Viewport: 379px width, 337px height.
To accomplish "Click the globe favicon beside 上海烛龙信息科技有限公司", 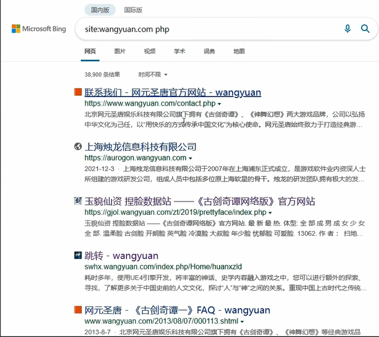I will pyautogui.click(x=78, y=147).
